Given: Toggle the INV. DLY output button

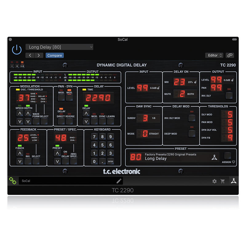Looking at the screenshot, I should [x=229, y=95].
